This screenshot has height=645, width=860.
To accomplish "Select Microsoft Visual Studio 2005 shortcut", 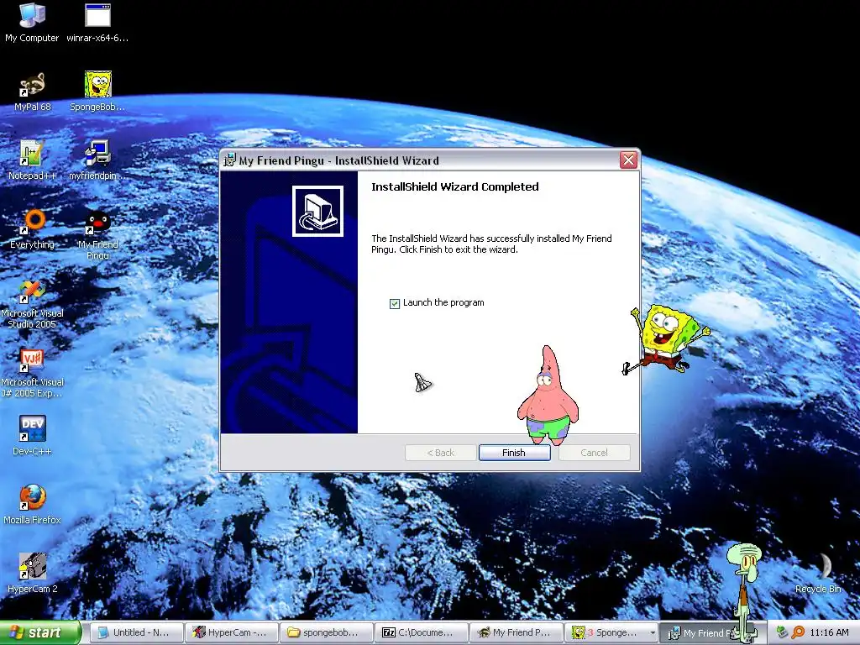I will click(33, 304).
